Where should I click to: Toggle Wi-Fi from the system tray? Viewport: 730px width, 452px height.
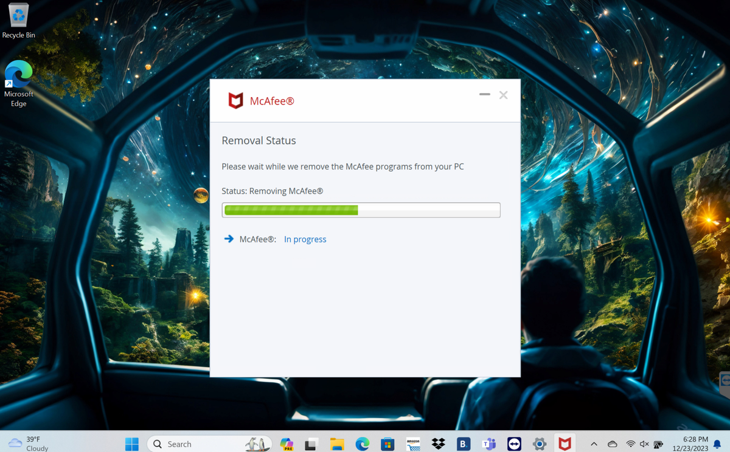point(629,443)
